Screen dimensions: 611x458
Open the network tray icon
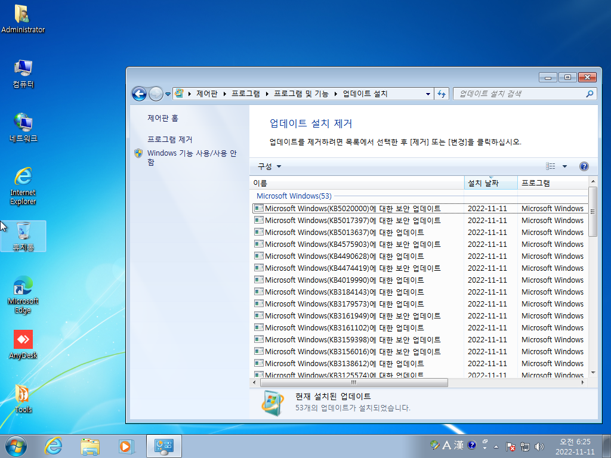click(x=525, y=446)
